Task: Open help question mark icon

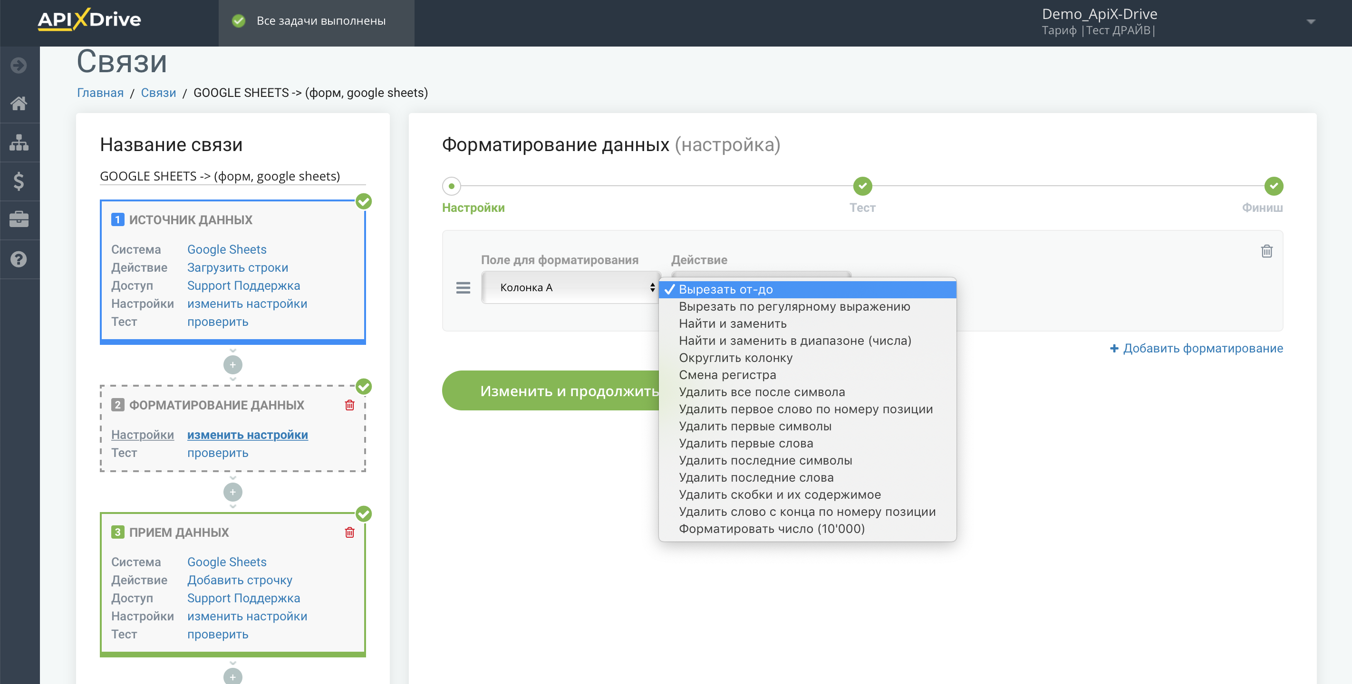Action: 19,259
